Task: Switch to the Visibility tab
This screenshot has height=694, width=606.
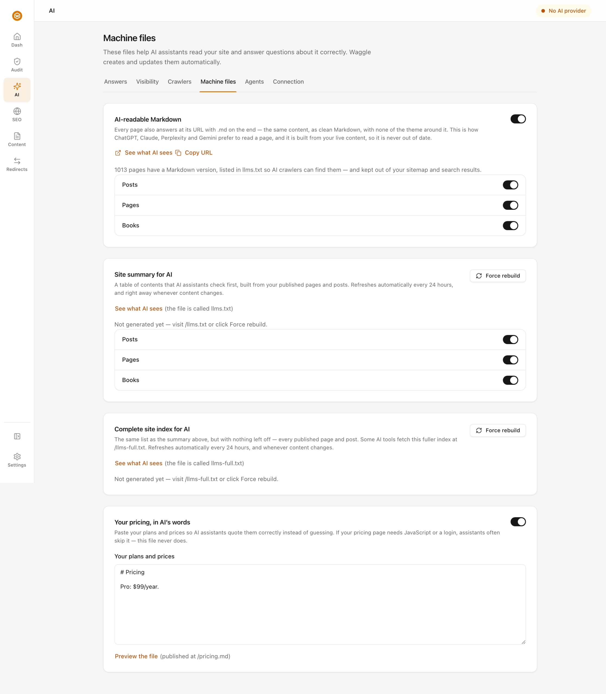Action: pos(147,82)
